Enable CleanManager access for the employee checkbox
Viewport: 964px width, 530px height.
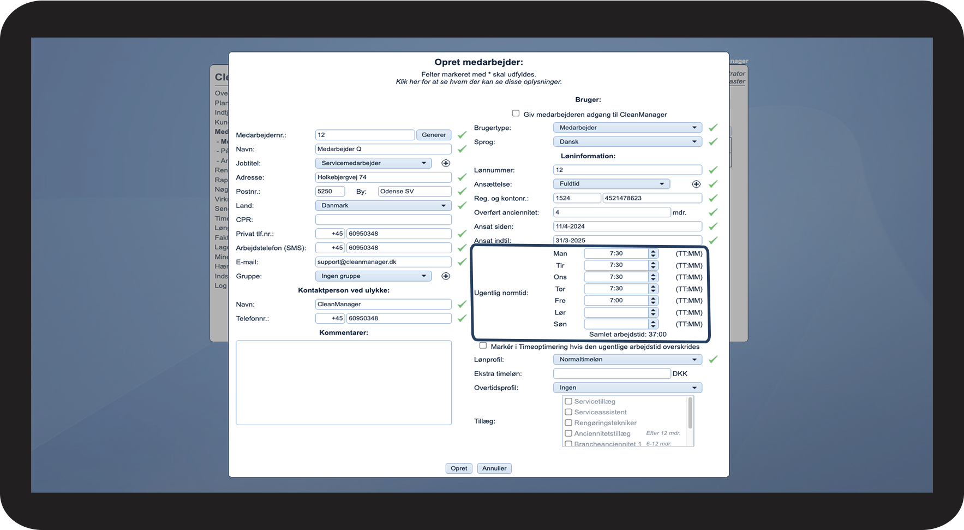pos(516,114)
